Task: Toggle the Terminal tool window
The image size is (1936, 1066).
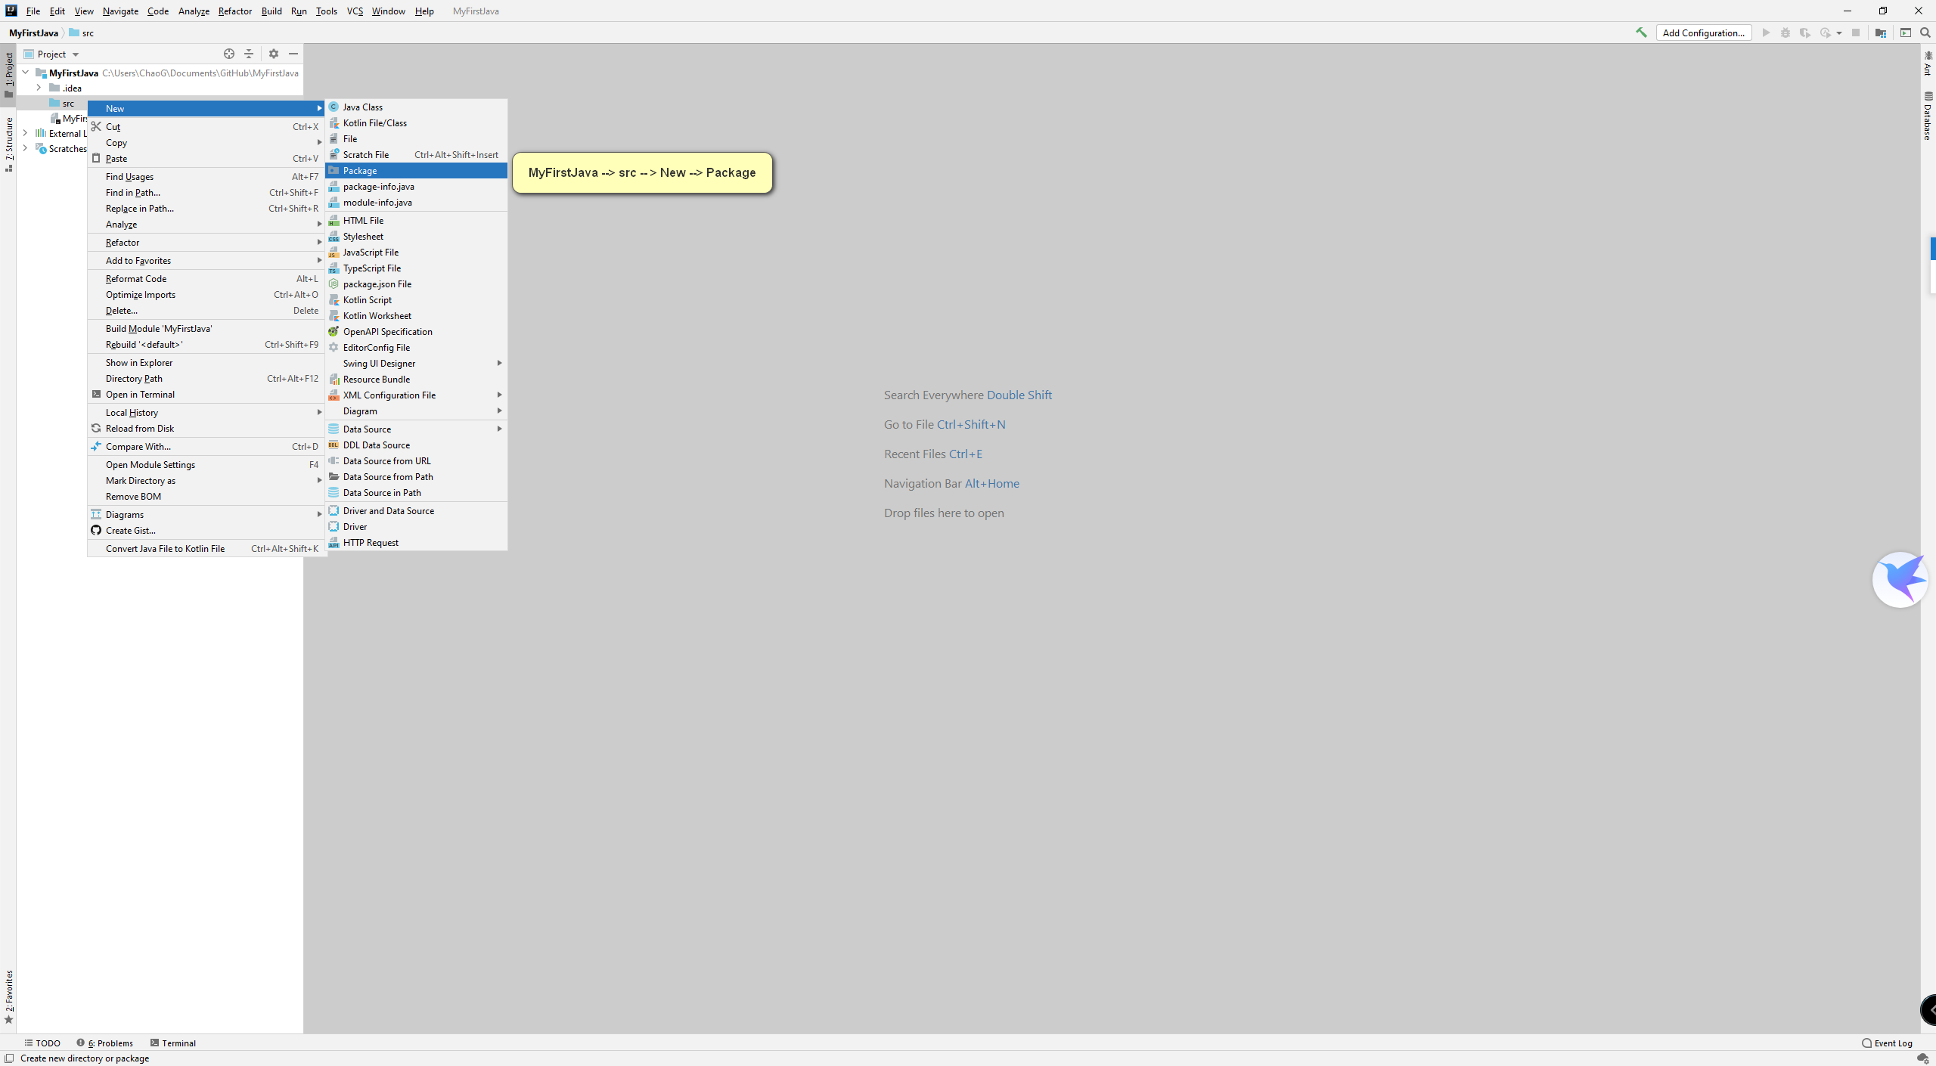Action: [173, 1043]
